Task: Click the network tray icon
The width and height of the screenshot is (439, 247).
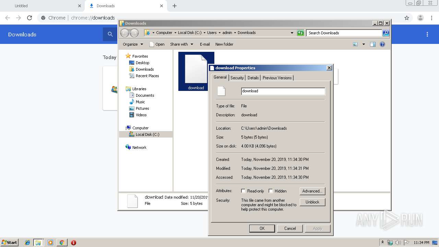Action: (390, 243)
